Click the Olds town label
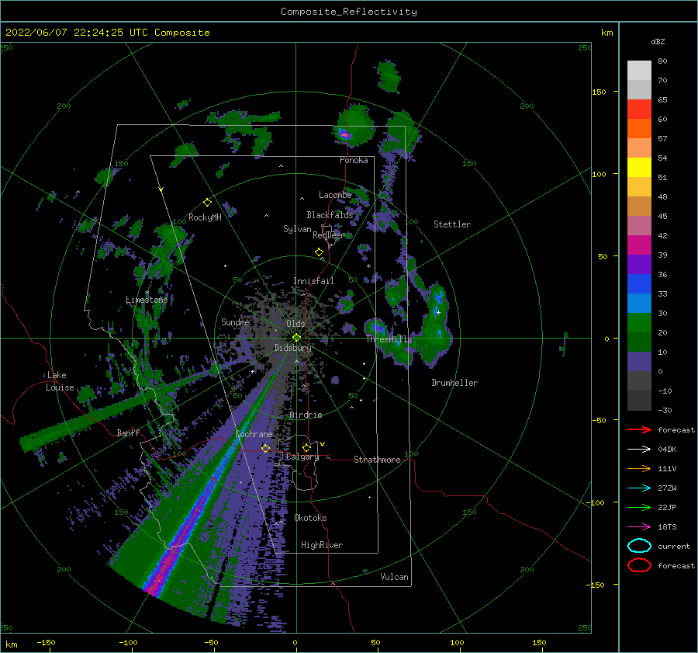The image size is (698, 653). (x=295, y=323)
